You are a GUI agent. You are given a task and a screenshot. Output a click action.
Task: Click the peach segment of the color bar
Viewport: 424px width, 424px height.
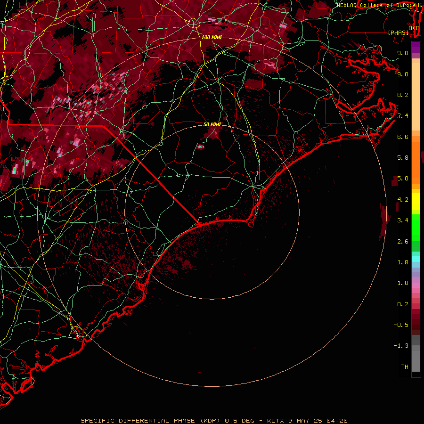pos(416,95)
